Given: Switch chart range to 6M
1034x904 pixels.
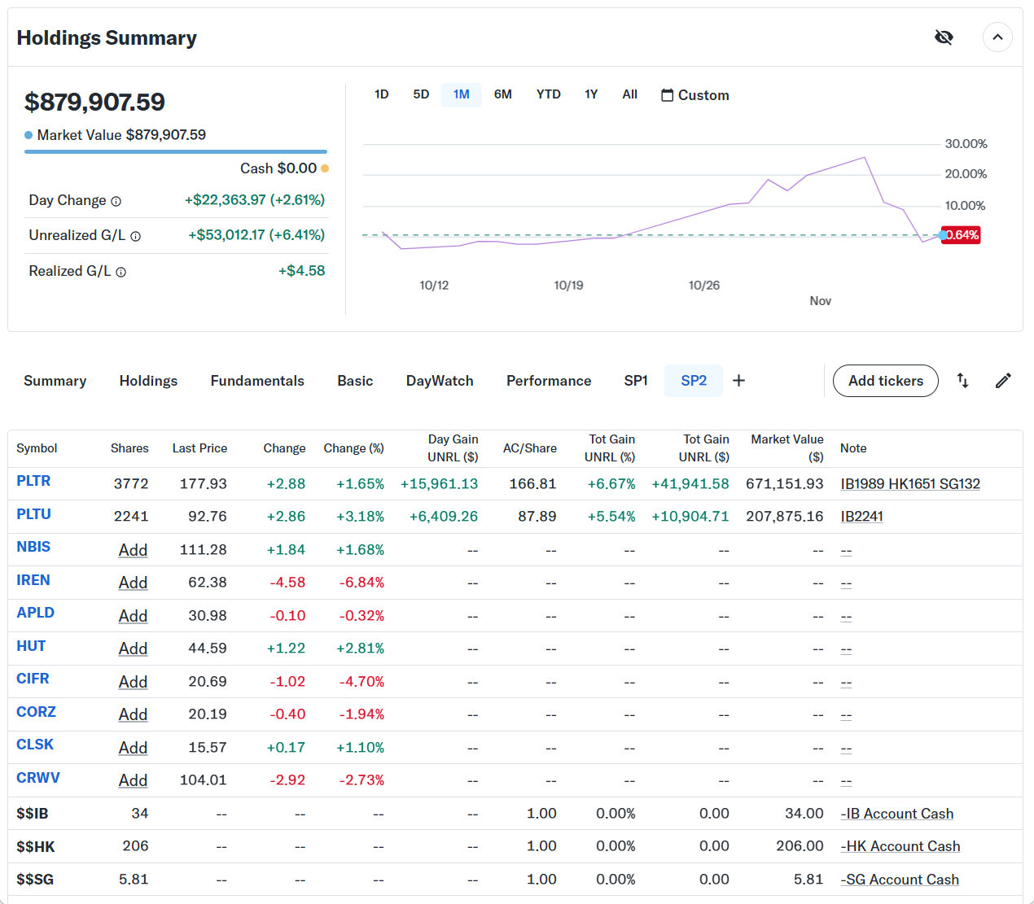Looking at the screenshot, I should (502, 94).
